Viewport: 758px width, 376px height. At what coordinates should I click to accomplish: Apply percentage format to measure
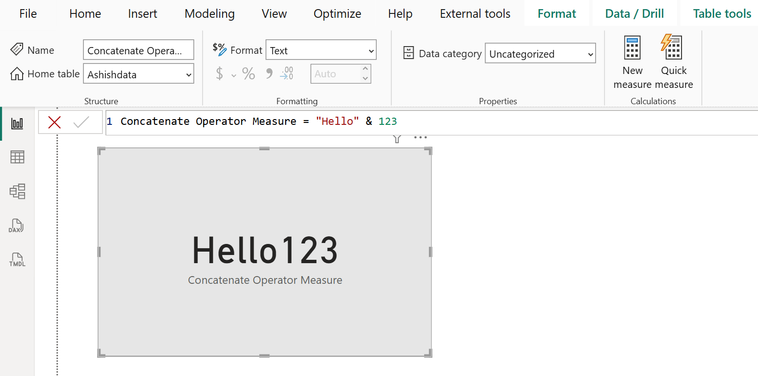(248, 73)
